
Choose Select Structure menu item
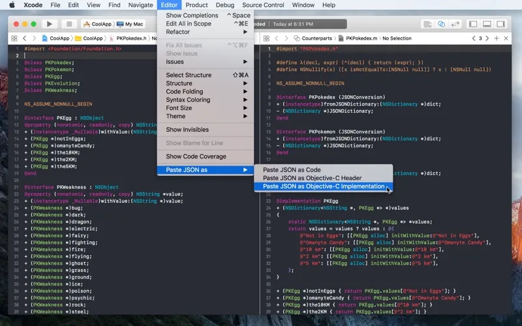(x=206, y=75)
